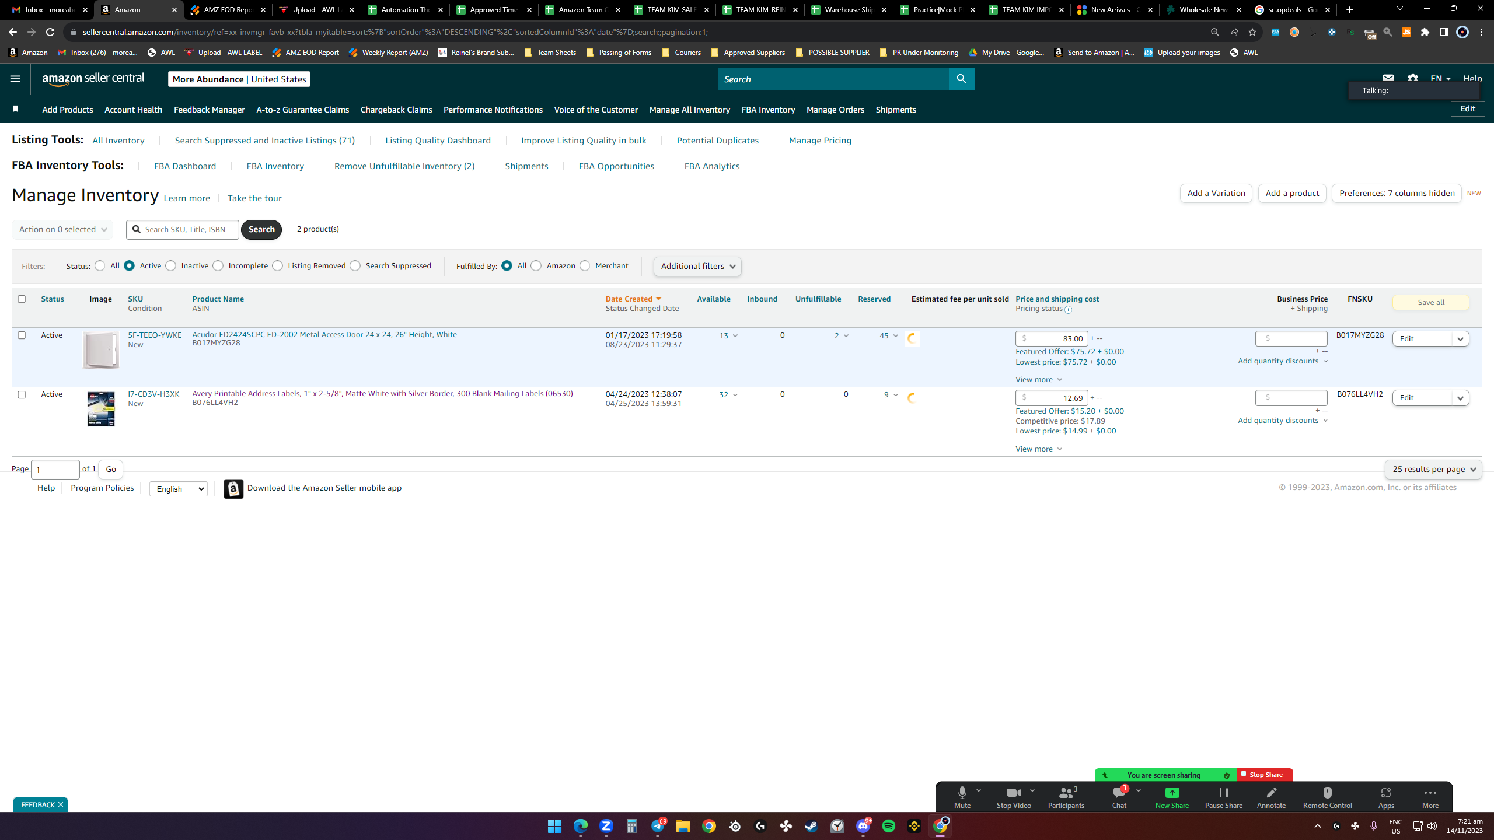Open the messages envelope icon

pos(1388,78)
